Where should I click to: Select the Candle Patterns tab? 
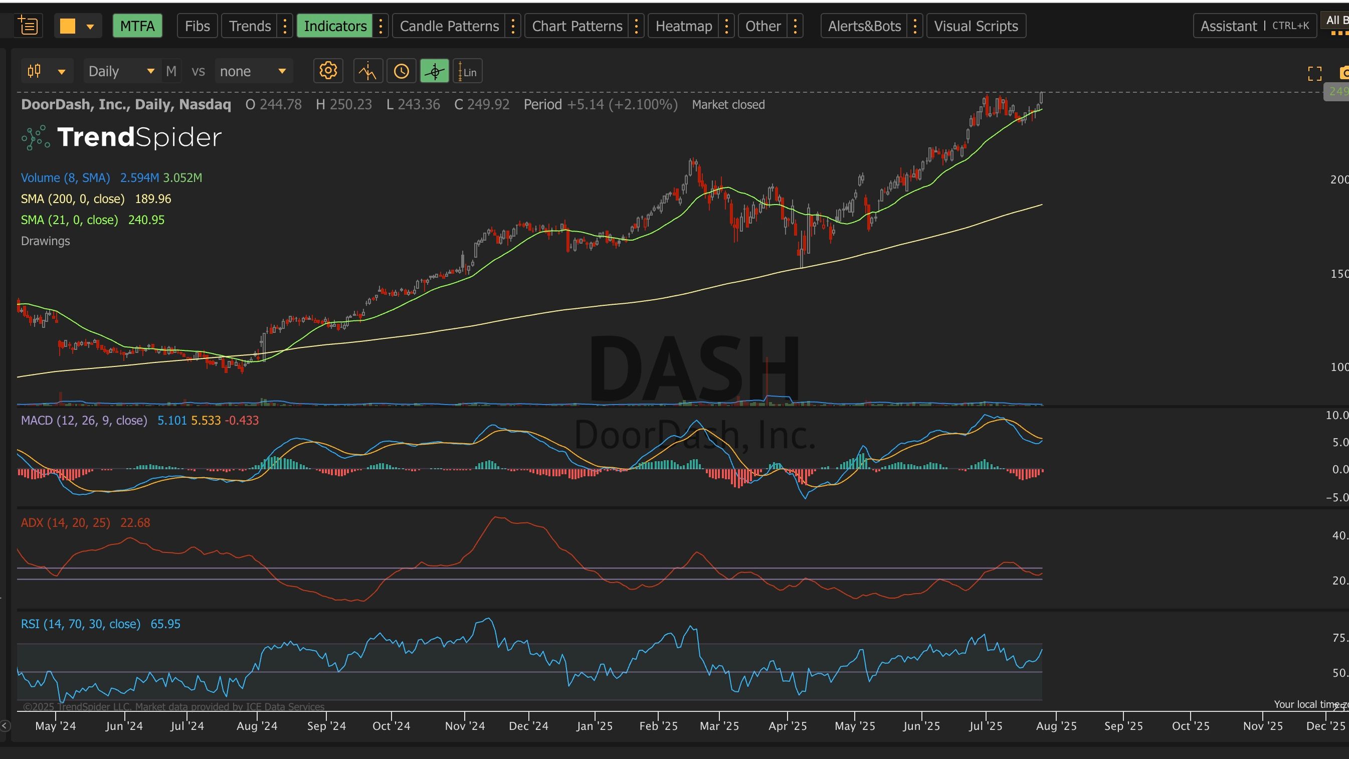click(x=449, y=26)
